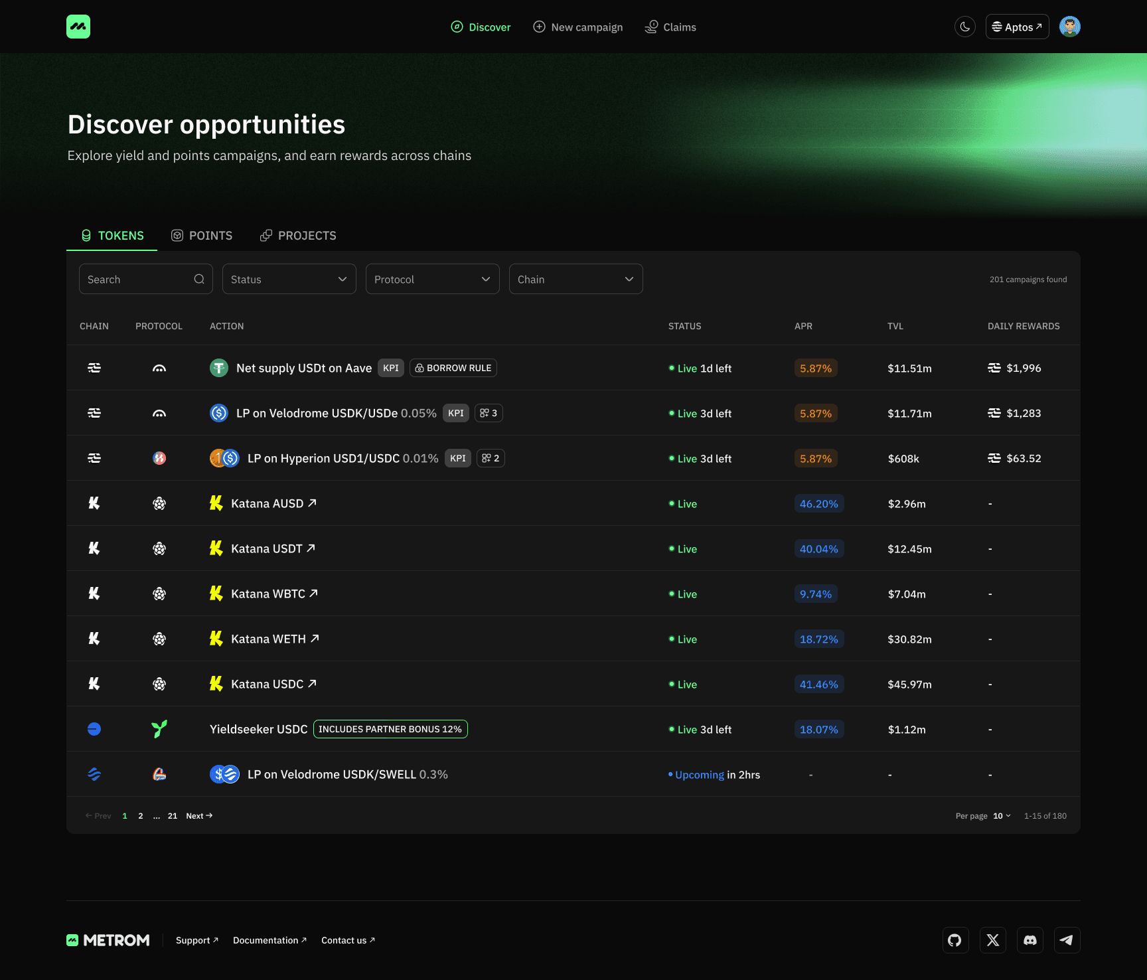Screen dimensions: 1147x980
Task: Open the user avatar profile
Action: pyautogui.click(x=1070, y=27)
